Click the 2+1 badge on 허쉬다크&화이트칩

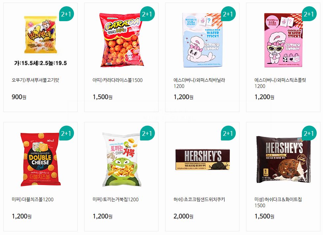(x=309, y=133)
